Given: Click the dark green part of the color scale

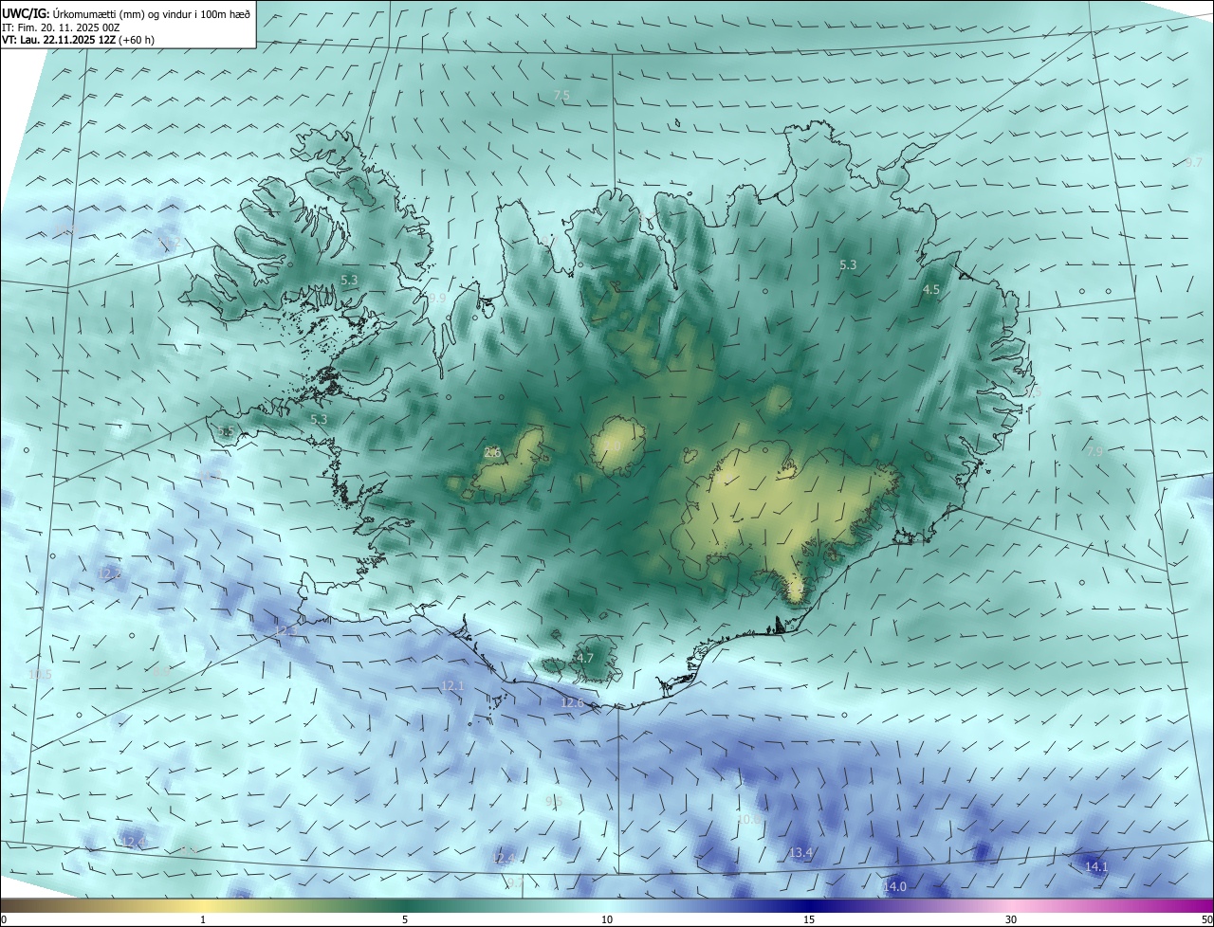Looking at the screenshot, I should (405, 905).
